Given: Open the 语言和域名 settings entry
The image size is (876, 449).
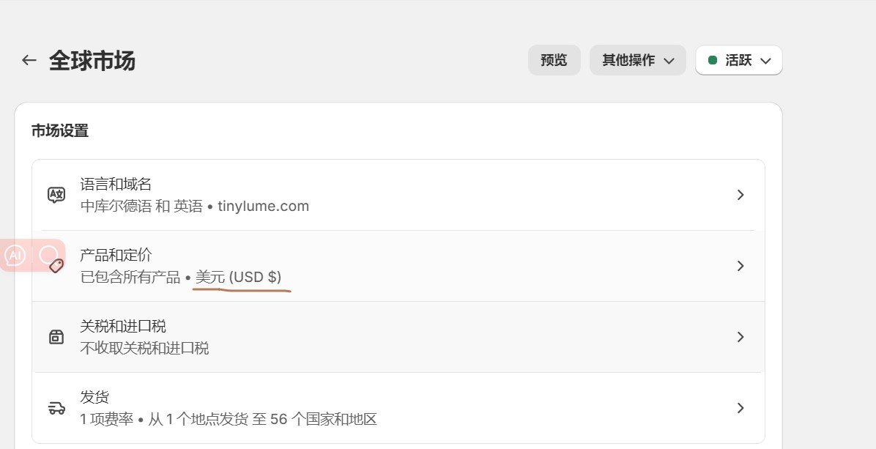Looking at the screenshot, I should (398, 195).
